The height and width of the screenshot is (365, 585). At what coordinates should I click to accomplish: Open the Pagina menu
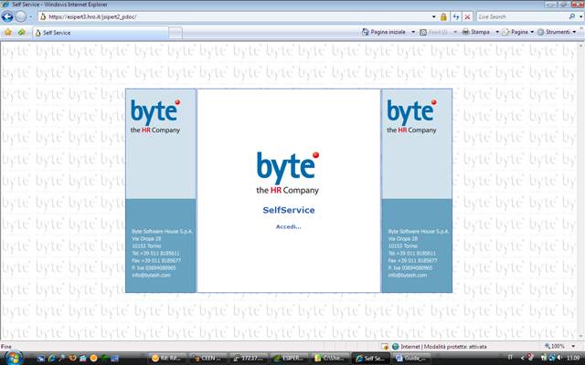point(518,32)
